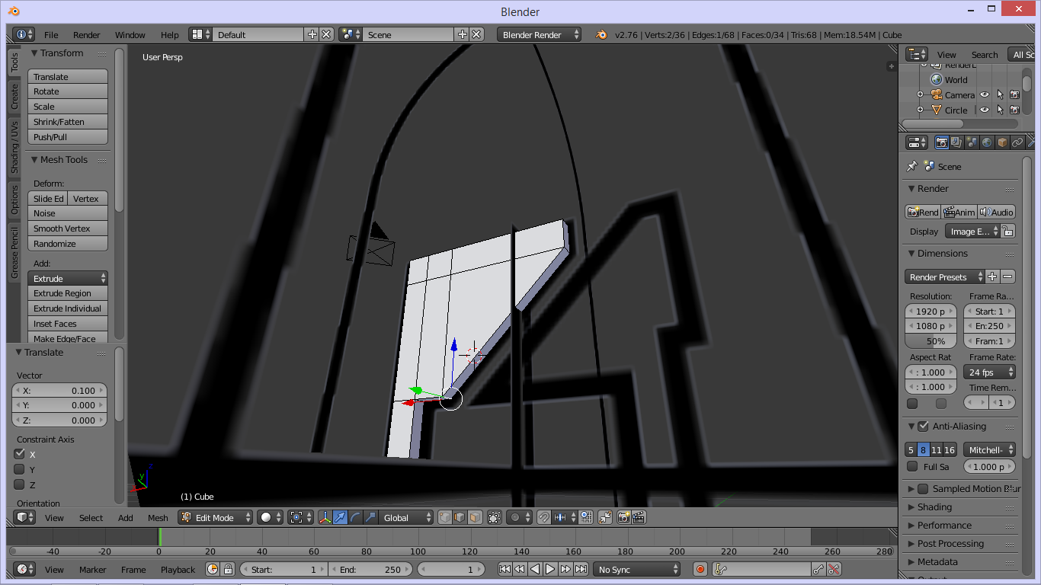1041x585 pixels.
Task: Open the Window menu
Action: click(130, 35)
